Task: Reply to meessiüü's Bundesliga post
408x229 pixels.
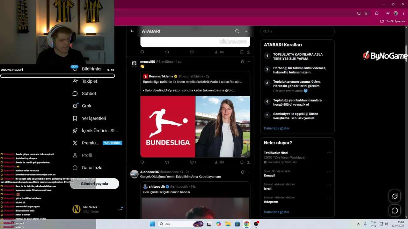Action: 142,162
